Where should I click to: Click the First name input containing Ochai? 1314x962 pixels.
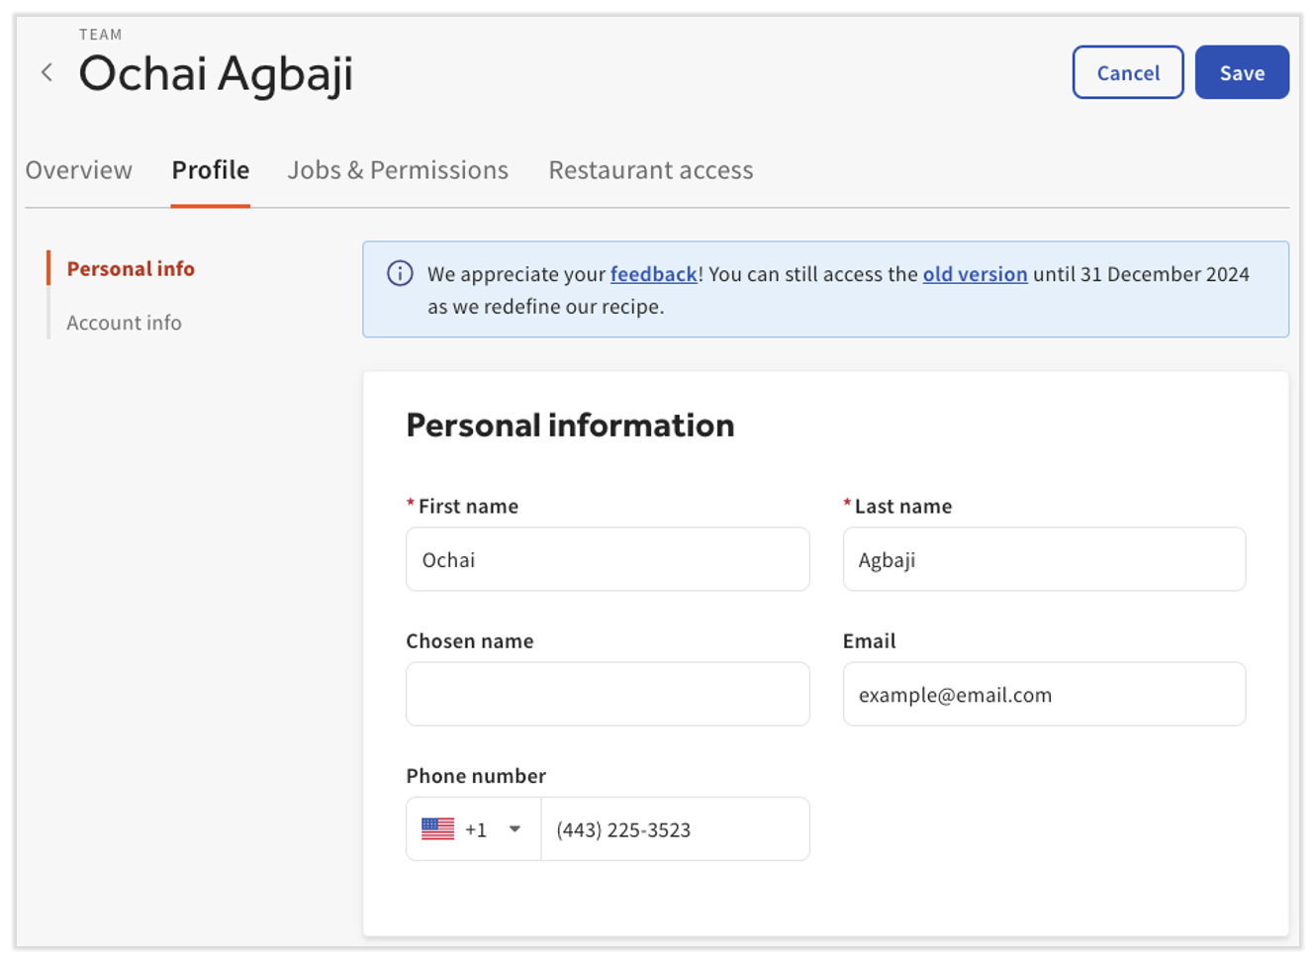[607, 558]
